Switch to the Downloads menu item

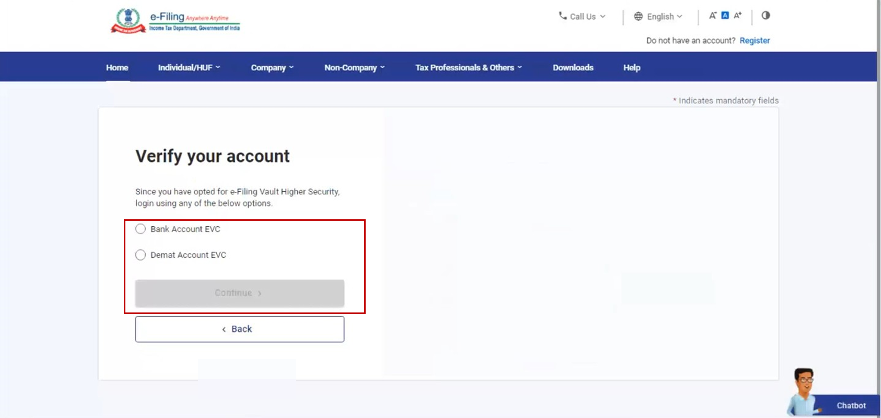[573, 67]
